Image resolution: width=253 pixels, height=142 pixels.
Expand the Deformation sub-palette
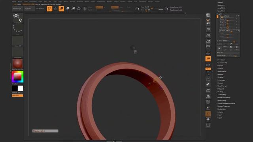click(x=222, y=71)
